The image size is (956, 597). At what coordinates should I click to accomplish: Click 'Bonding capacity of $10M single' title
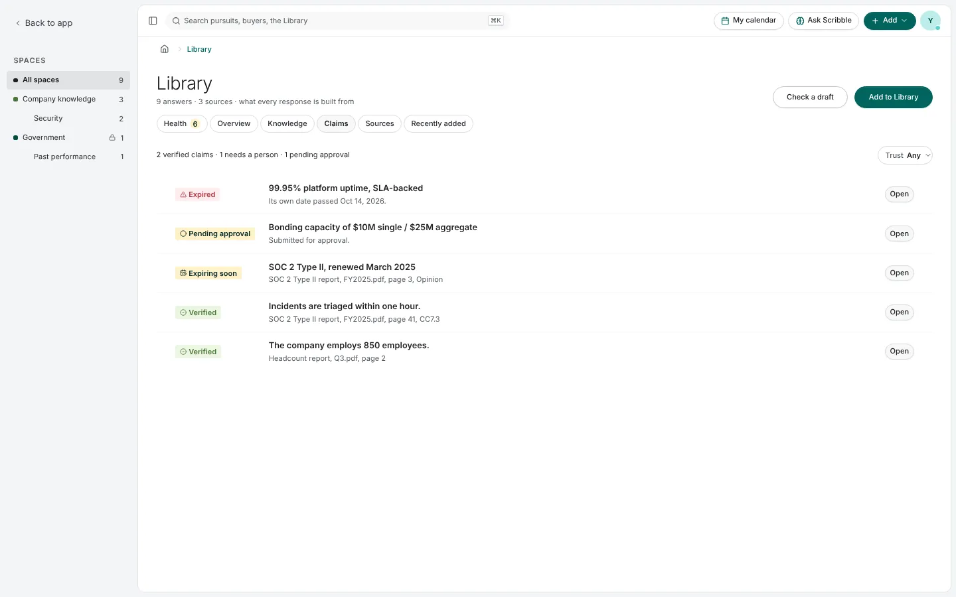pyautogui.click(x=373, y=227)
